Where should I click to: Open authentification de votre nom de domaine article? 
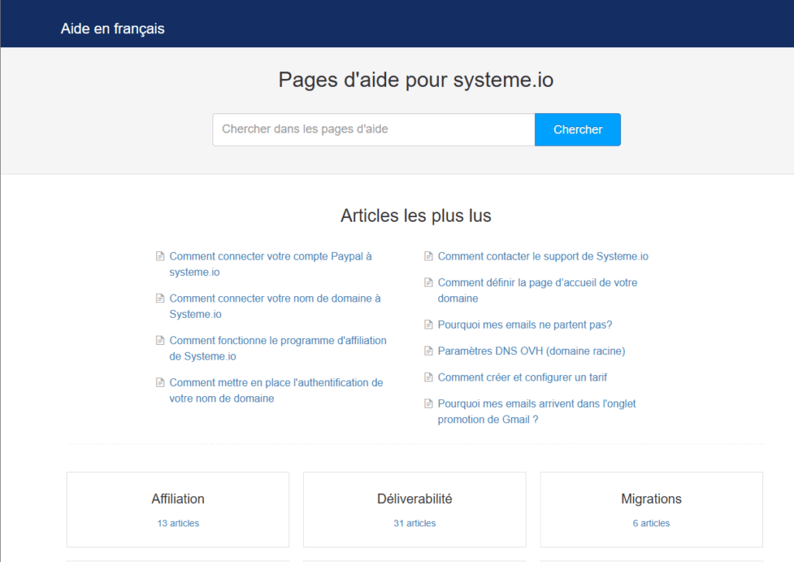pyautogui.click(x=276, y=391)
